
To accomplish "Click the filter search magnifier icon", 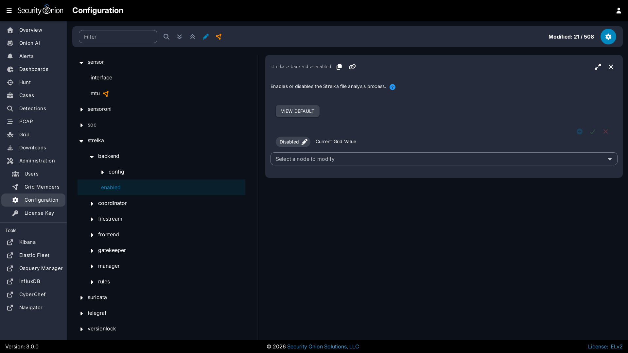I will tap(166, 37).
